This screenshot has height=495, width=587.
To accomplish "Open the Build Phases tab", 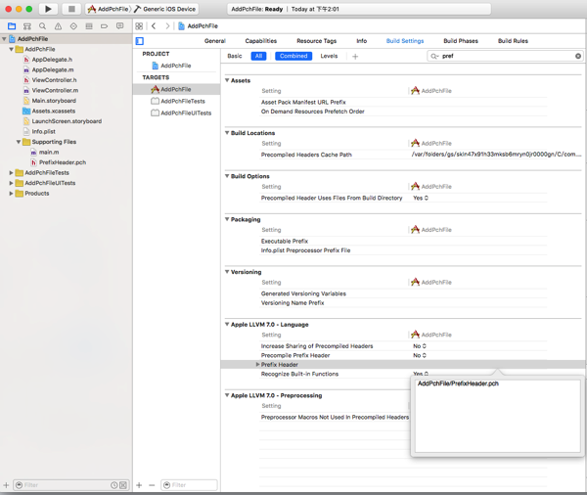I will [x=461, y=41].
